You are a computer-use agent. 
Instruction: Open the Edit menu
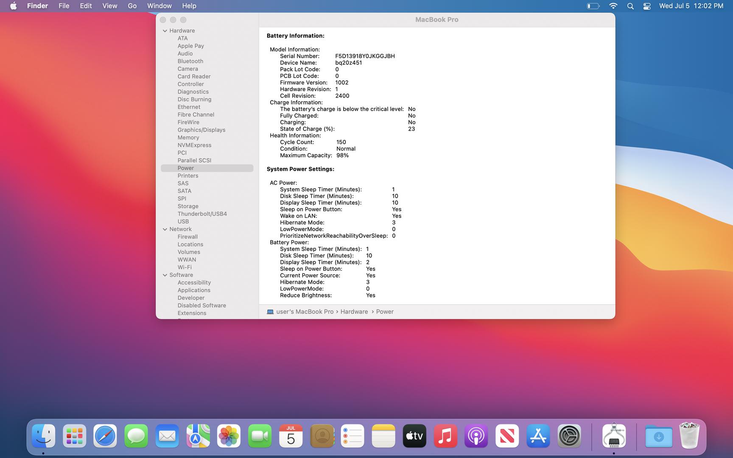click(86, 6)
